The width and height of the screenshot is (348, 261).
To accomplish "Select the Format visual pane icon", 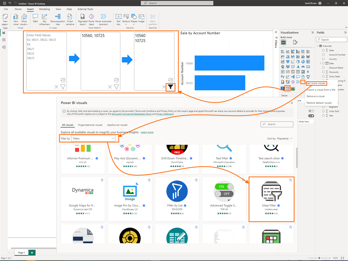I will (295, 42).
